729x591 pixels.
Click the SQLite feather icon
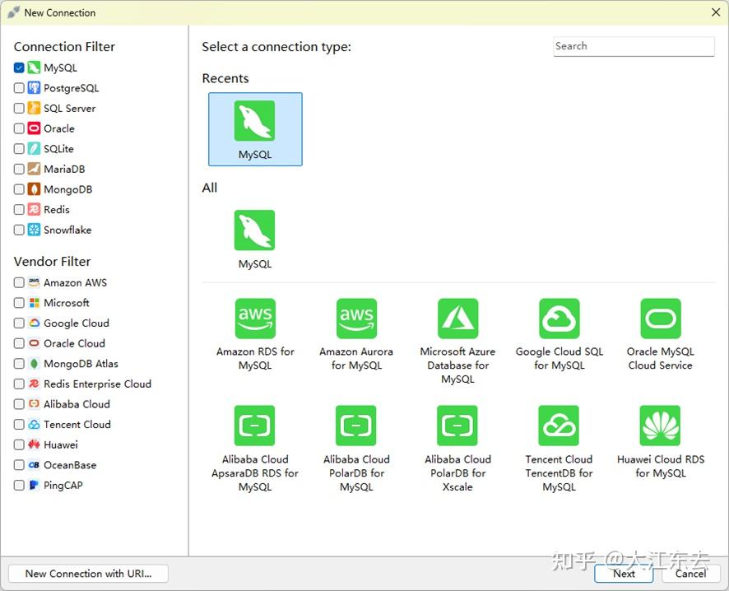[x=34, y=149]
